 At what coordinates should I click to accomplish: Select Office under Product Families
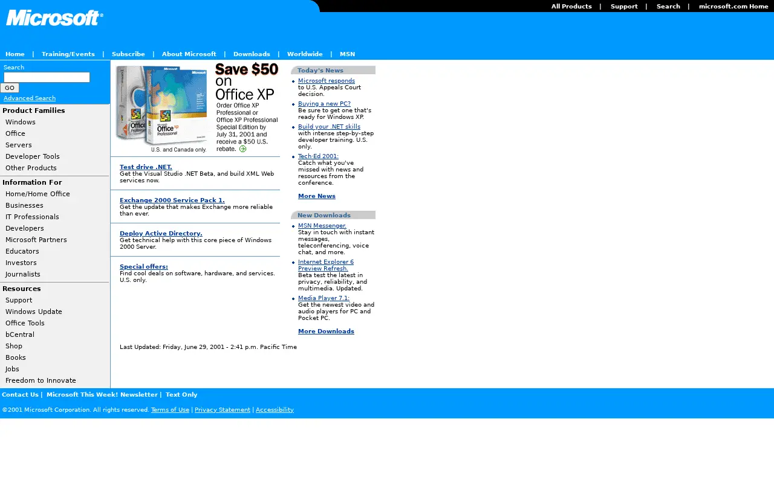click(15, 133)
